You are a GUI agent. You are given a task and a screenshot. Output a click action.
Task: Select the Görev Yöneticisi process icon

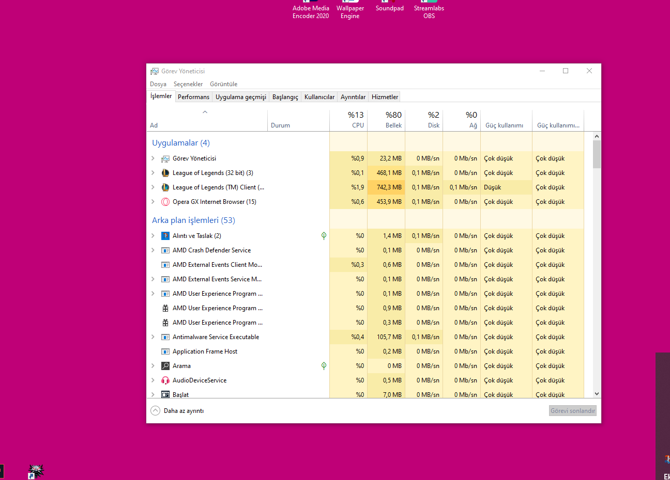[165, 158]
